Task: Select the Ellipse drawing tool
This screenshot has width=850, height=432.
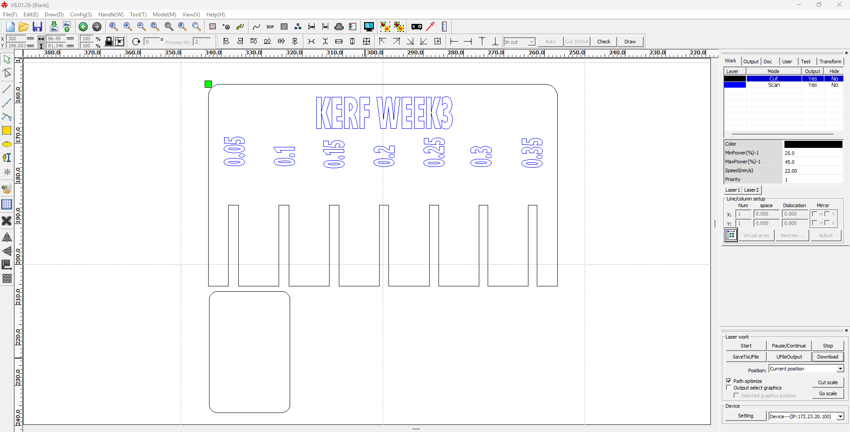Action: click(x=7, y=144)
